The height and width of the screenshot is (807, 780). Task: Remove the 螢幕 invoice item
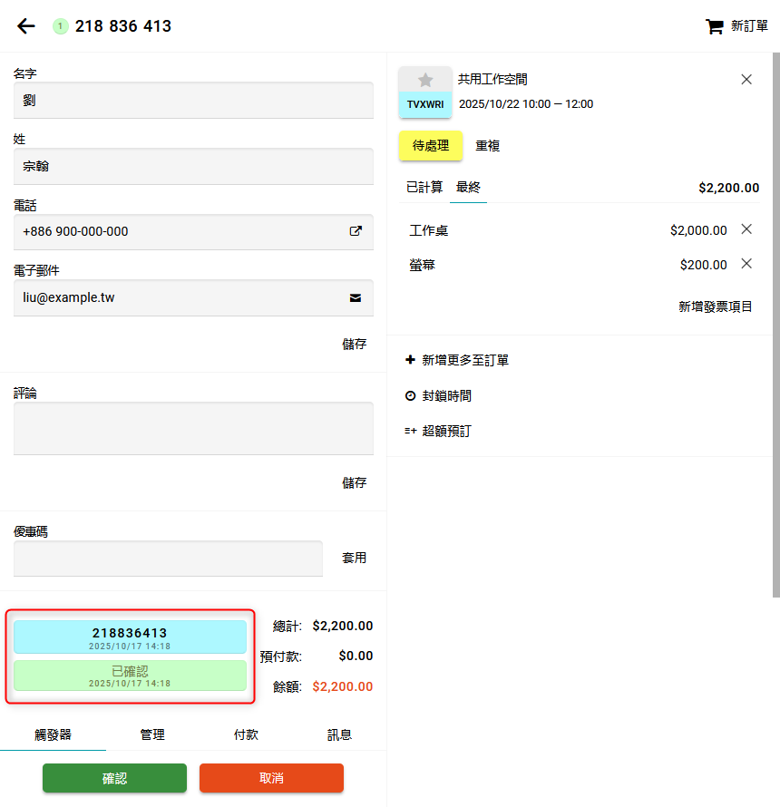click(746, 264)
